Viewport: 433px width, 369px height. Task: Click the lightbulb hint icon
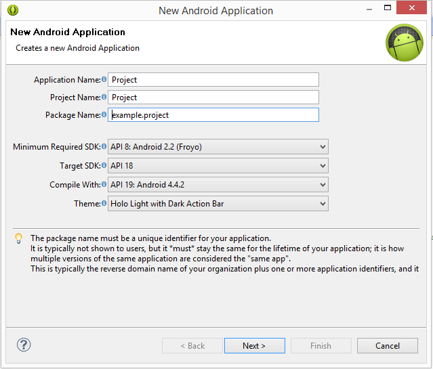(x=18, y=238)
